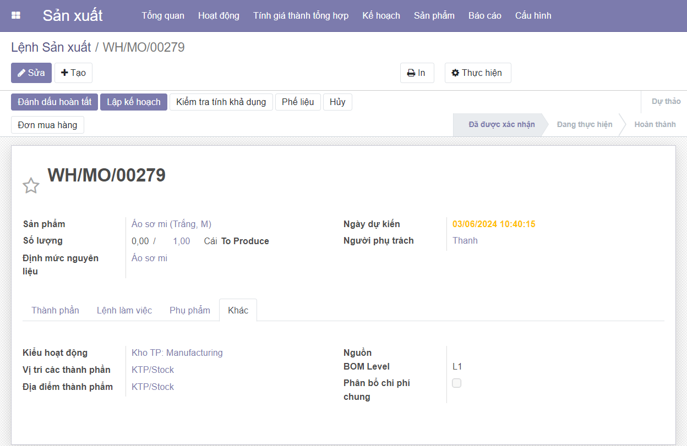687x446 pixels.
Task: Open the Áo sơ mi (Trắng, M) product link
Action: [x=171, y=224]
